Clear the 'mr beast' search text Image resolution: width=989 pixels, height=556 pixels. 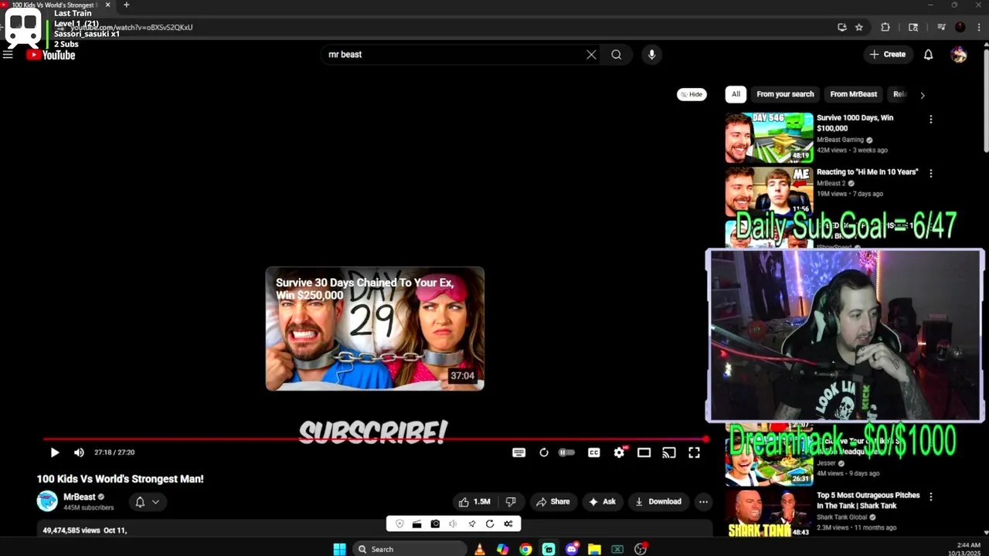point(591,54)
